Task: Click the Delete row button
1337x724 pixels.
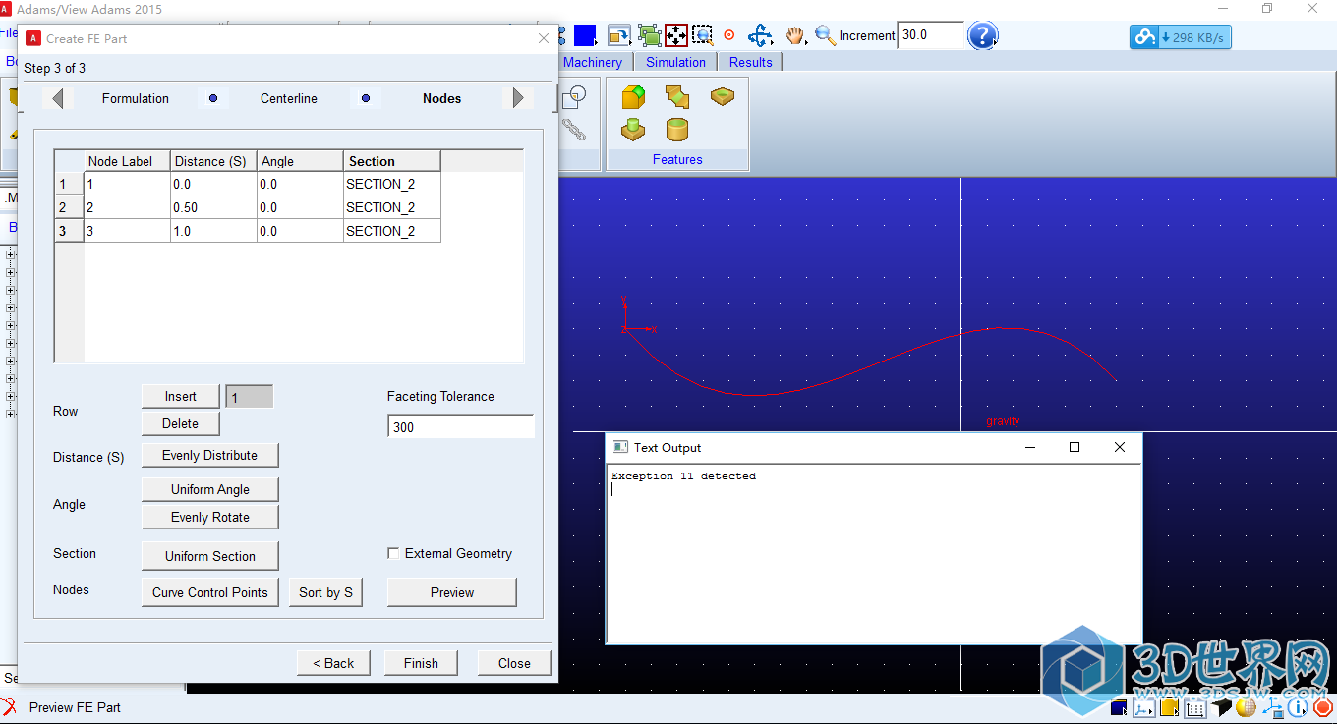Action: [181, 423]
